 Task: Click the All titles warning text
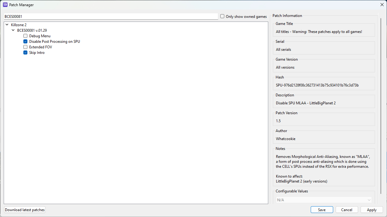pyautogui.click(x=319, y=32)
